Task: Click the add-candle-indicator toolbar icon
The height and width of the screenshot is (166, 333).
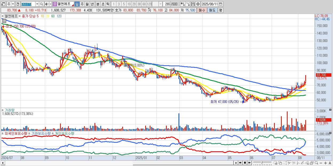Action: [x=183, y=4]
